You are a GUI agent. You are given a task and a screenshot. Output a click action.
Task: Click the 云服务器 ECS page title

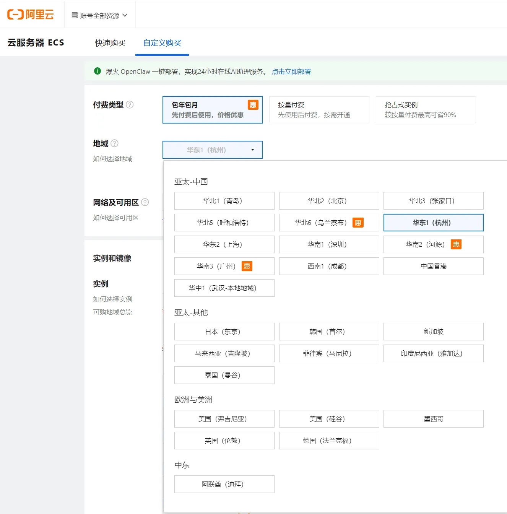point(36,42)
